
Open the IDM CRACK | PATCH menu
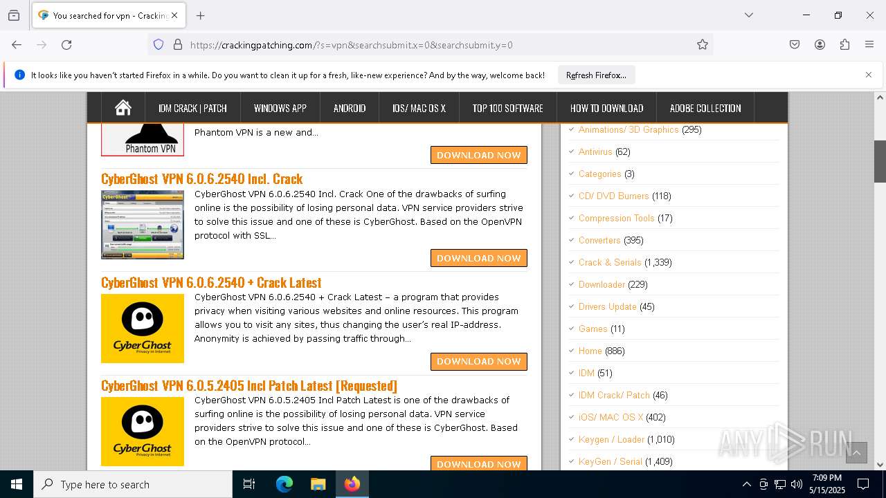192,108
